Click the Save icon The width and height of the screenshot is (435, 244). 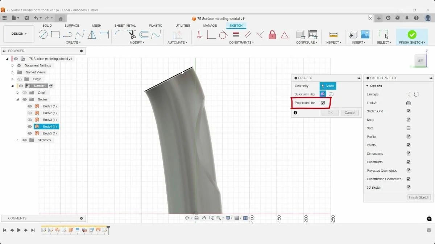click(x=26, y=18)
